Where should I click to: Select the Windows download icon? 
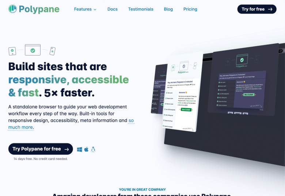click(79, 150)
